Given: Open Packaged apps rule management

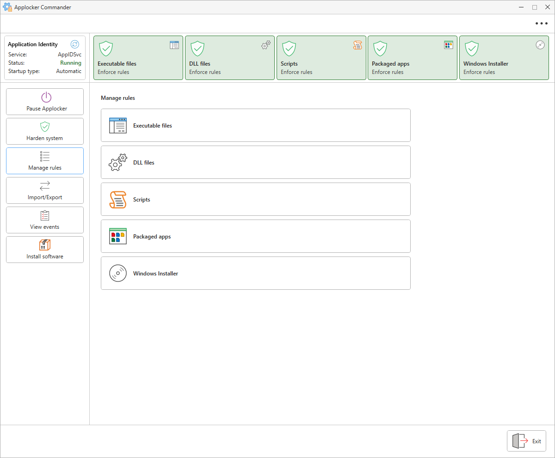Looking at the screenshot, I should point(256,236).
